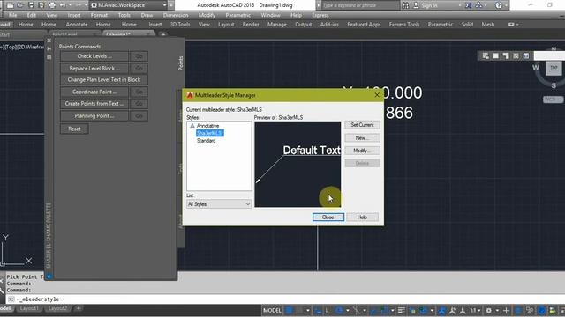The image size is (565, 317).
Task: Open the M.Awad.WorkSpace workspace dropdown
Action: pos(129,5)
